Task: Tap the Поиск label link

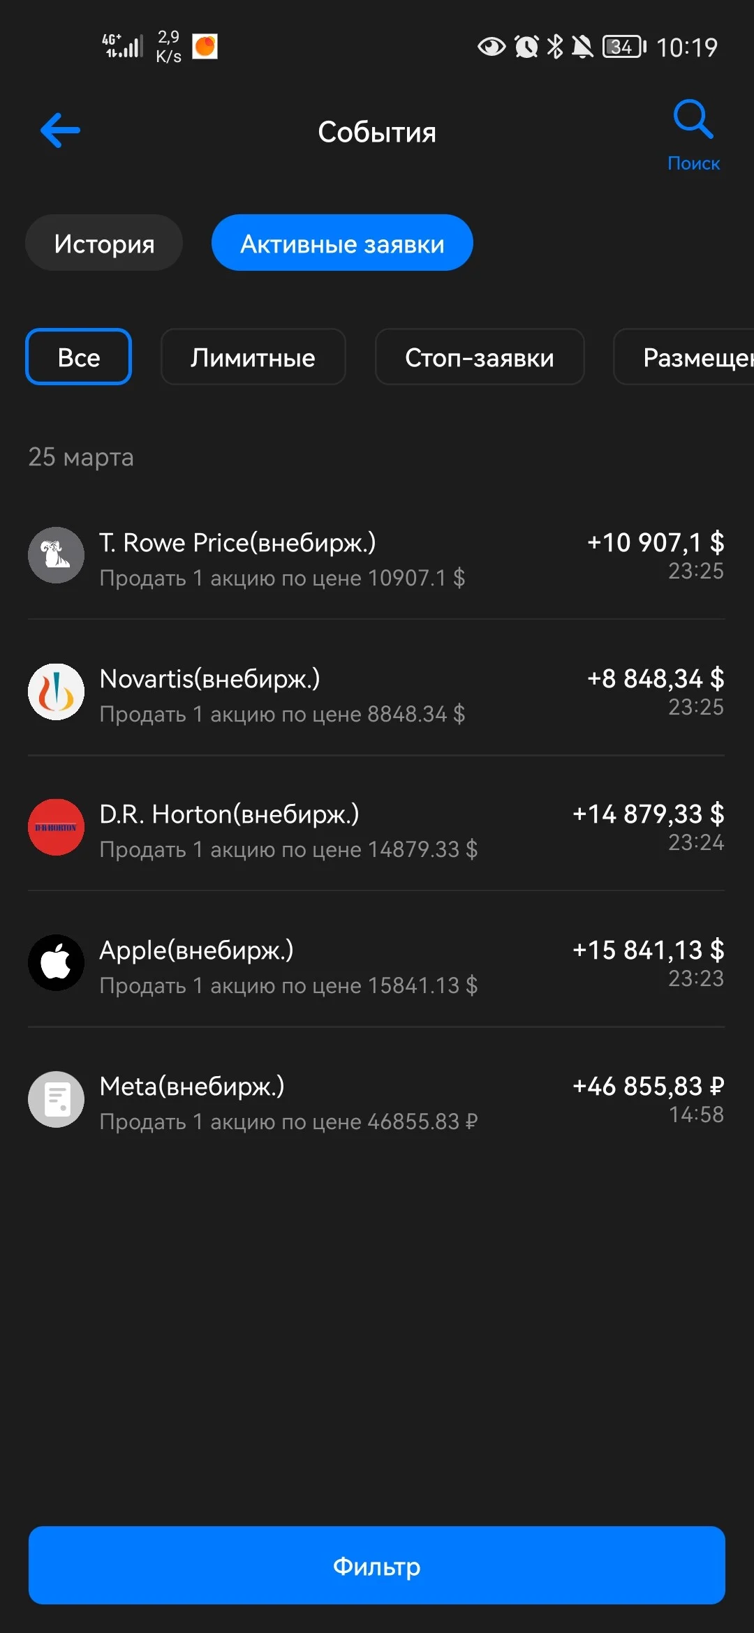Action: pyautogui.click(x=693, y=163)
